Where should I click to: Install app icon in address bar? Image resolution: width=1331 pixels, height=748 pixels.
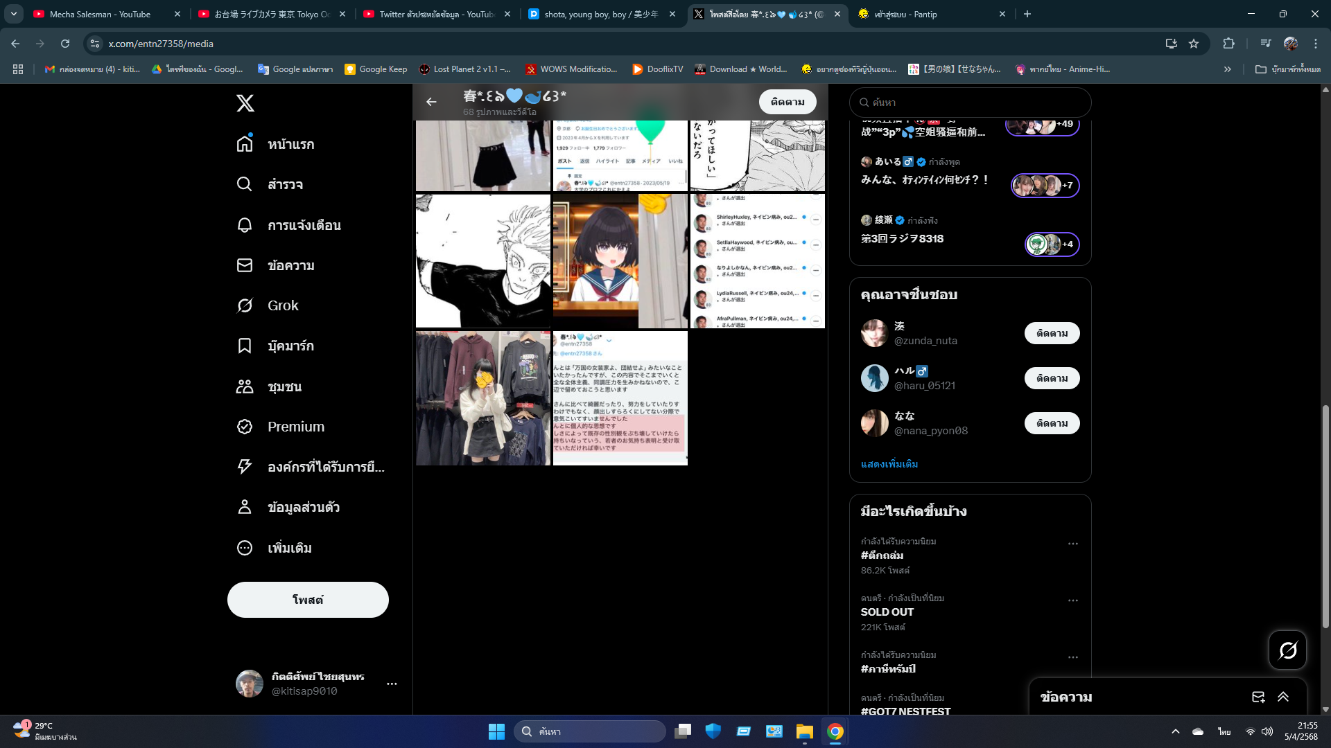(x=1172, y=44)
